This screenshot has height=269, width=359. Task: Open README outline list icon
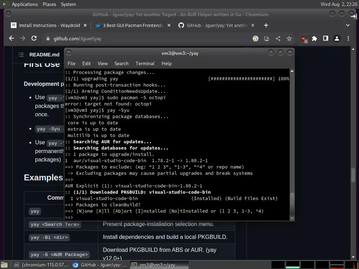pos(21,54)
